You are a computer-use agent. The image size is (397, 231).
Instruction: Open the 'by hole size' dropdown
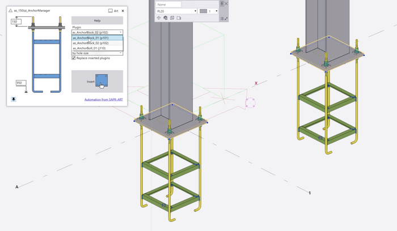(x=97, y=53)
